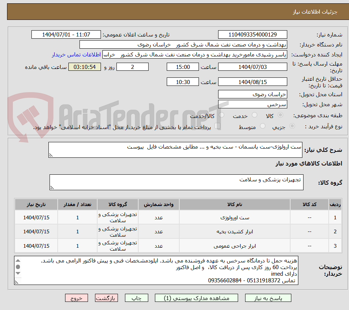Click the resize handle of گروه کالا box
This screenshot has width=349, height=310.
pyautogui.click(x=52, y=187)
